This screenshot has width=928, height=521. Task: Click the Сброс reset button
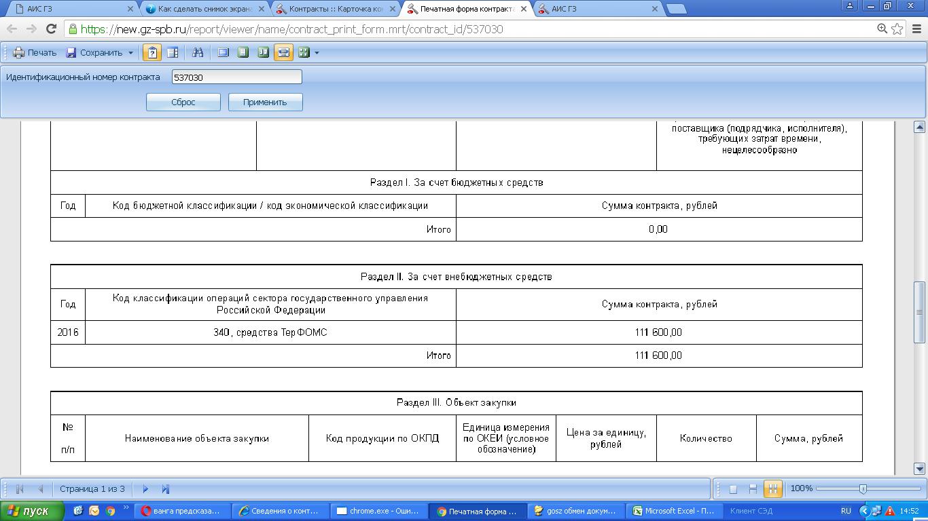coord(183,102)
